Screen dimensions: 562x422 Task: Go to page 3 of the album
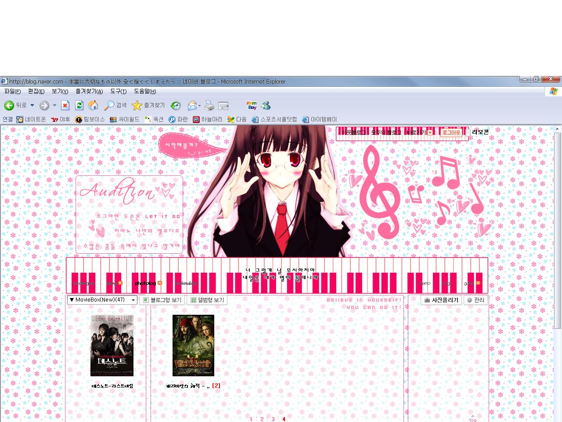point(273,419)
